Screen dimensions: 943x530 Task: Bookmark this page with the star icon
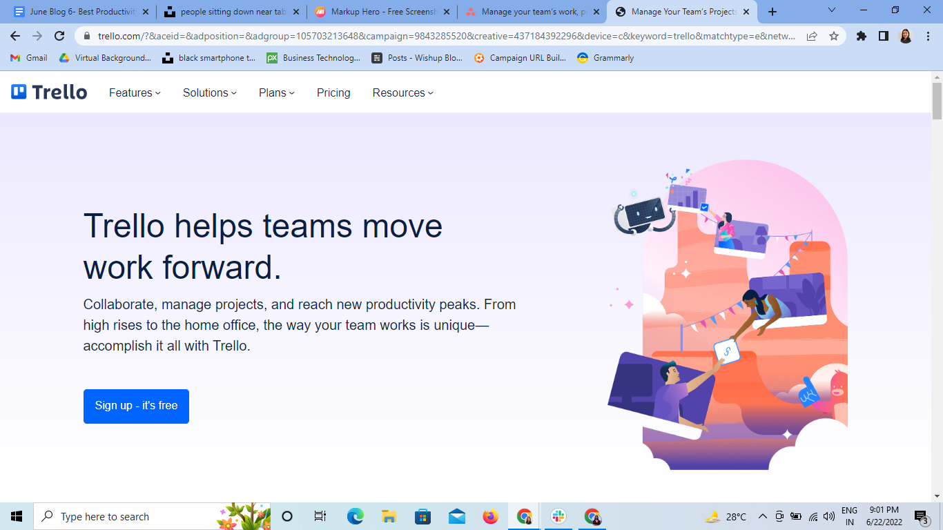pos(834,36)
